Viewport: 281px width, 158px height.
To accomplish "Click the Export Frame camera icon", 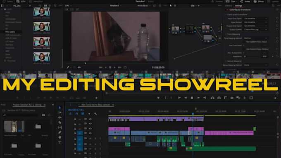I will click(x=232, y=98).
